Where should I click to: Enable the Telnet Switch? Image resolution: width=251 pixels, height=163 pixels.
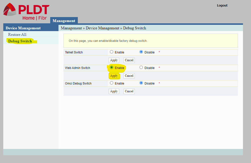pos(111,52)
